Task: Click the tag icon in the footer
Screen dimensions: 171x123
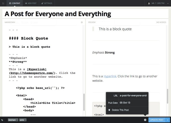Action: (x=2, y=120)
